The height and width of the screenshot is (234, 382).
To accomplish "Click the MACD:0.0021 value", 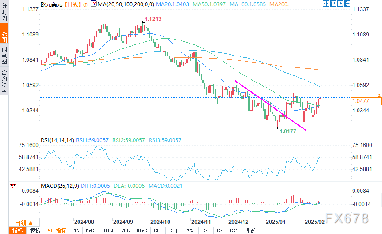I will (x=165, y=186).
